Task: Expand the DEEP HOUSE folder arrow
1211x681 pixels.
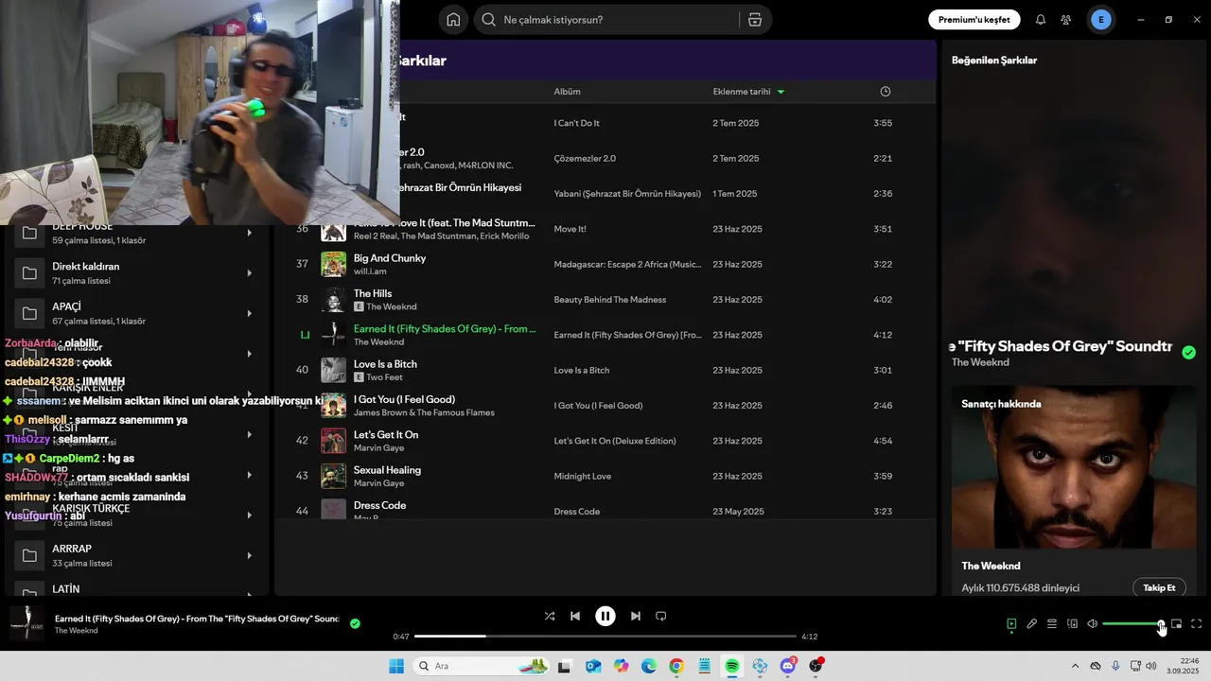Action: (250, 233)
